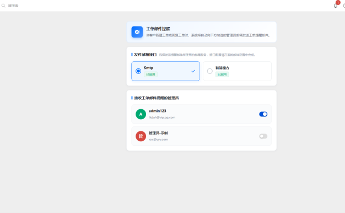Click the 工单邮件提醒 page heading
Image resolution: width=345 pixels, height=213 pixels.
click(158, 29)
